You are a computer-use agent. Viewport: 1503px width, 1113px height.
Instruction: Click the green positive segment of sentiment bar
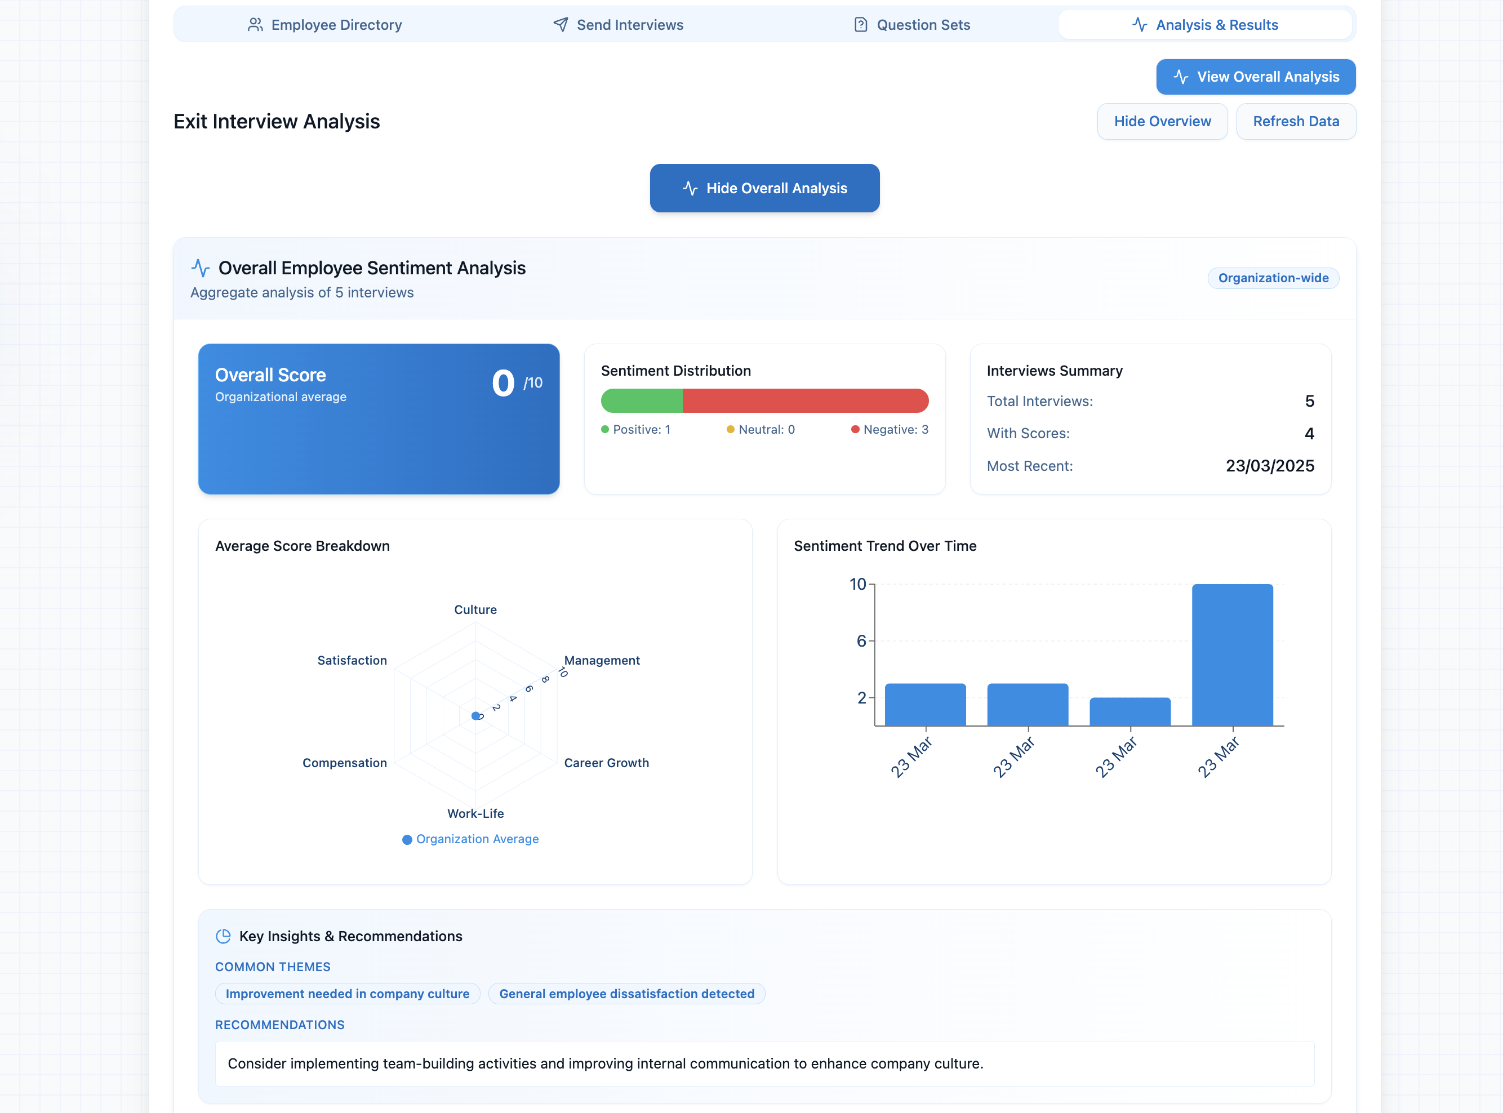641,401
